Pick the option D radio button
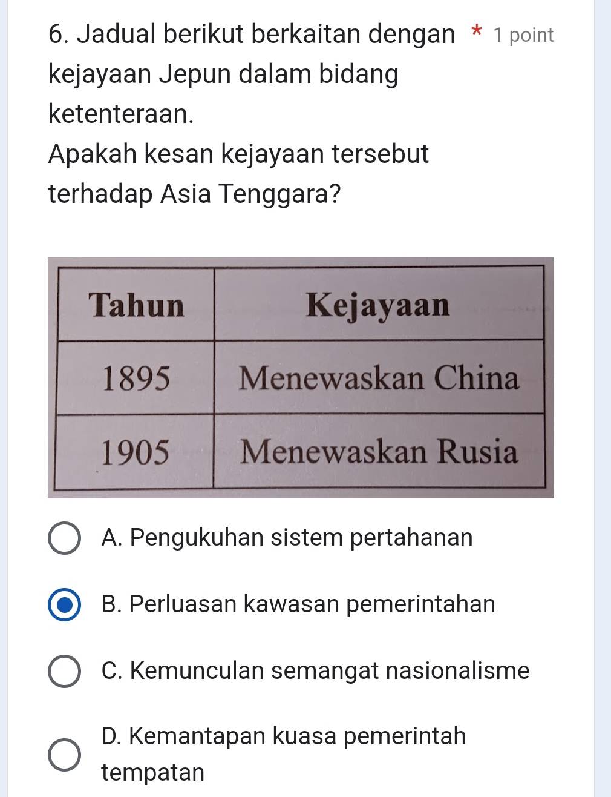This screenshot has height=797, width=611. pyautogui.click(x=64, y=755)
